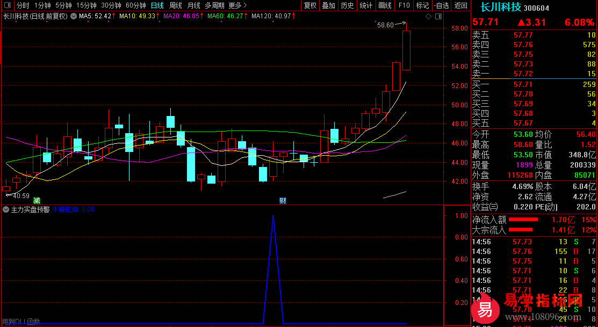Toggle the side panel icon at top-left
Image resolution: width=598 pixels, height=327 pixels.
(7, 5)
